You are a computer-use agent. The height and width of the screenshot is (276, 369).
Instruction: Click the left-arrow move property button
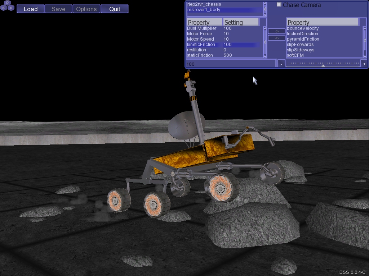tap(277, 38)
